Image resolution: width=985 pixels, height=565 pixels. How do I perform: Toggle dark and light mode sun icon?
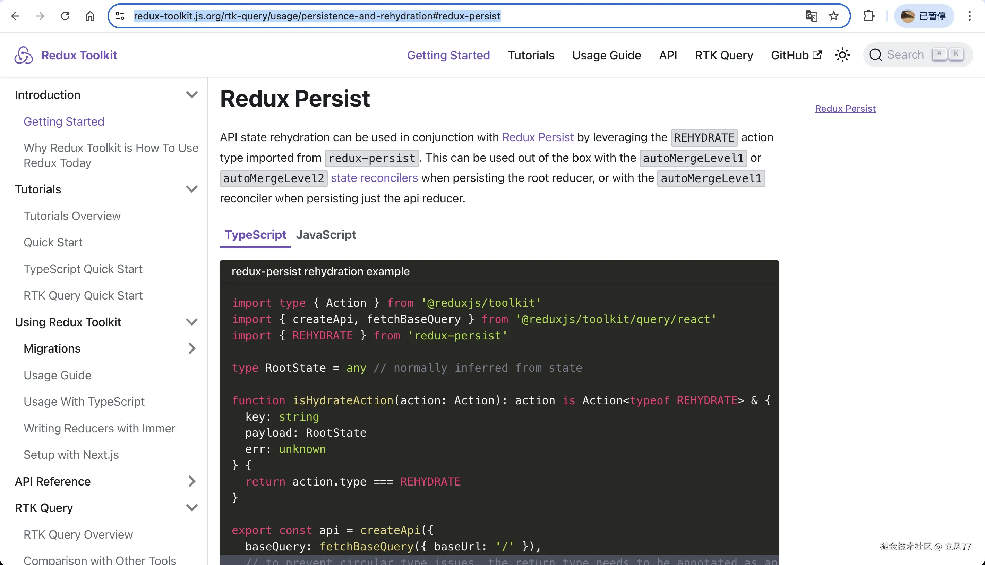[x=842, y=55]
